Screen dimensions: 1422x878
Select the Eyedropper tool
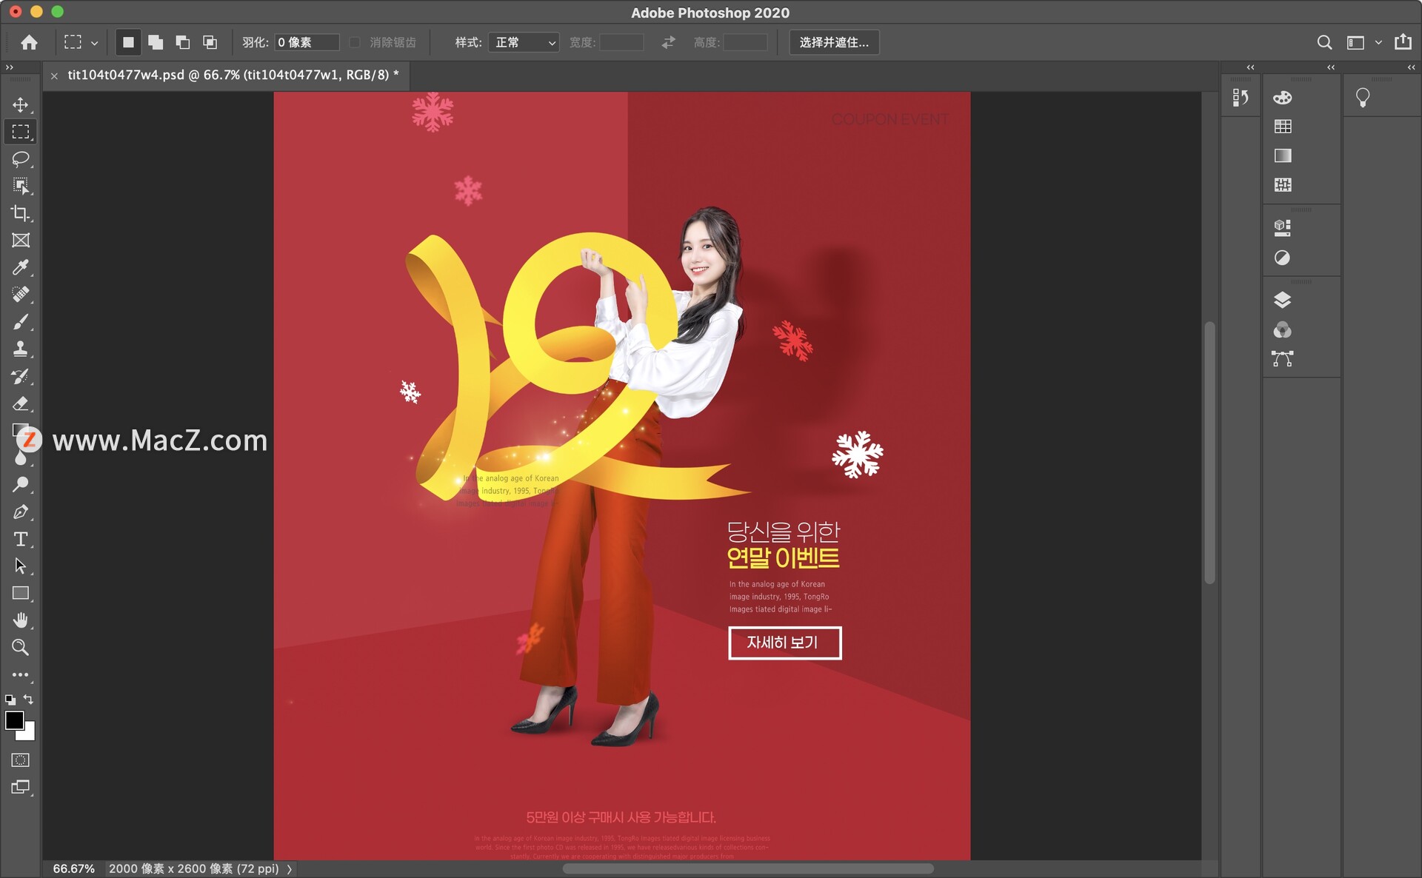21,267
